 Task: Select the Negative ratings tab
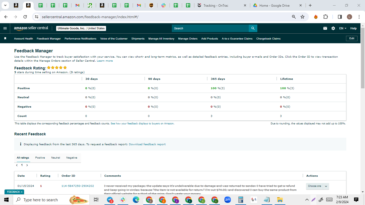(72, 158)
